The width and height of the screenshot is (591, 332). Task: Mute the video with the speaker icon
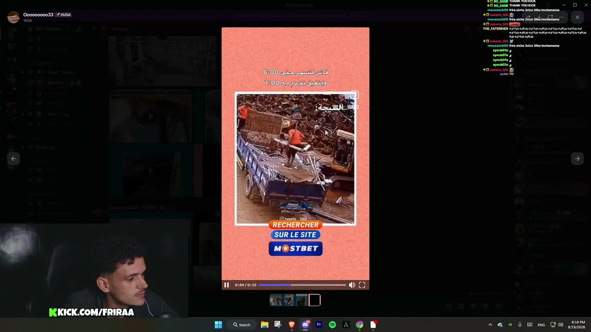pos(352,285)
